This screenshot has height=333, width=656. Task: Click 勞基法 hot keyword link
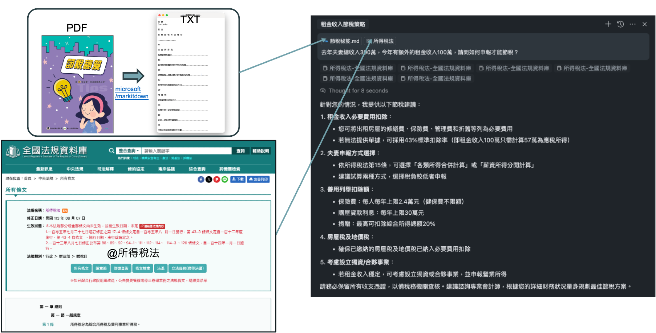[175, 158]
